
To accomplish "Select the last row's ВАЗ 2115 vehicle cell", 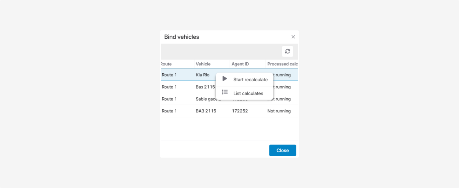I will click(x=206, y=111).
